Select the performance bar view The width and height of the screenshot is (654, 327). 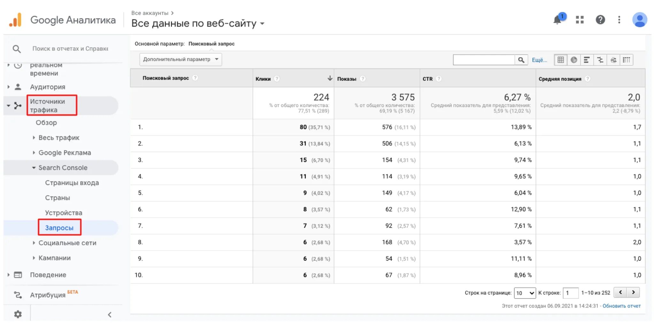(x=587, y=60)
